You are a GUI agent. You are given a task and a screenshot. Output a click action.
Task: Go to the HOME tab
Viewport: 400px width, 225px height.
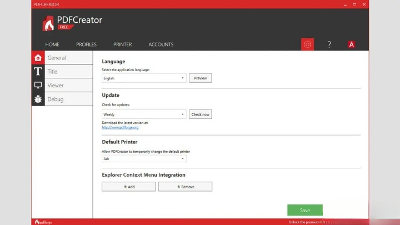[x=52, y=44]
